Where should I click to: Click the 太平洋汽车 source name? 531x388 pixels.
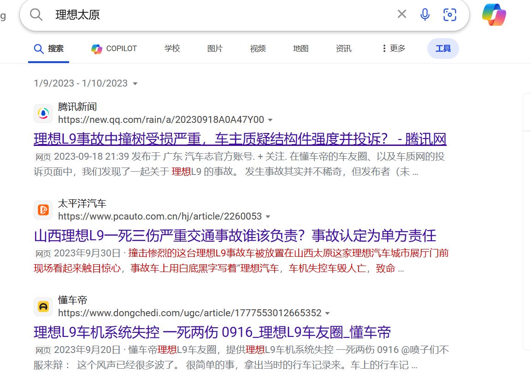coord(83,203)
